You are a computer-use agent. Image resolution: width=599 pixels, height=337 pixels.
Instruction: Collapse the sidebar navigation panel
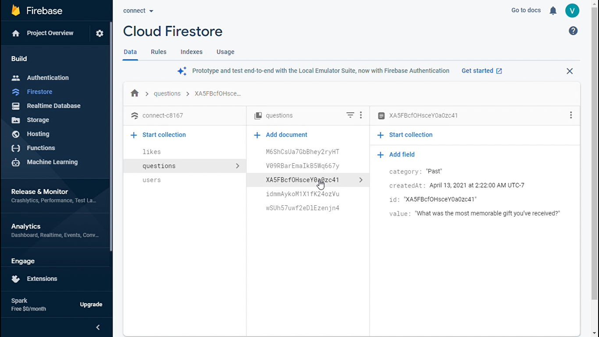pyautogui.click(x=98, y=327)
